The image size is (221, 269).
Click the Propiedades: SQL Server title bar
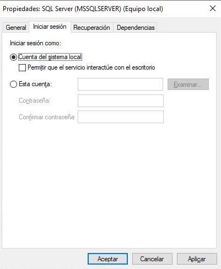click(83, 9)
